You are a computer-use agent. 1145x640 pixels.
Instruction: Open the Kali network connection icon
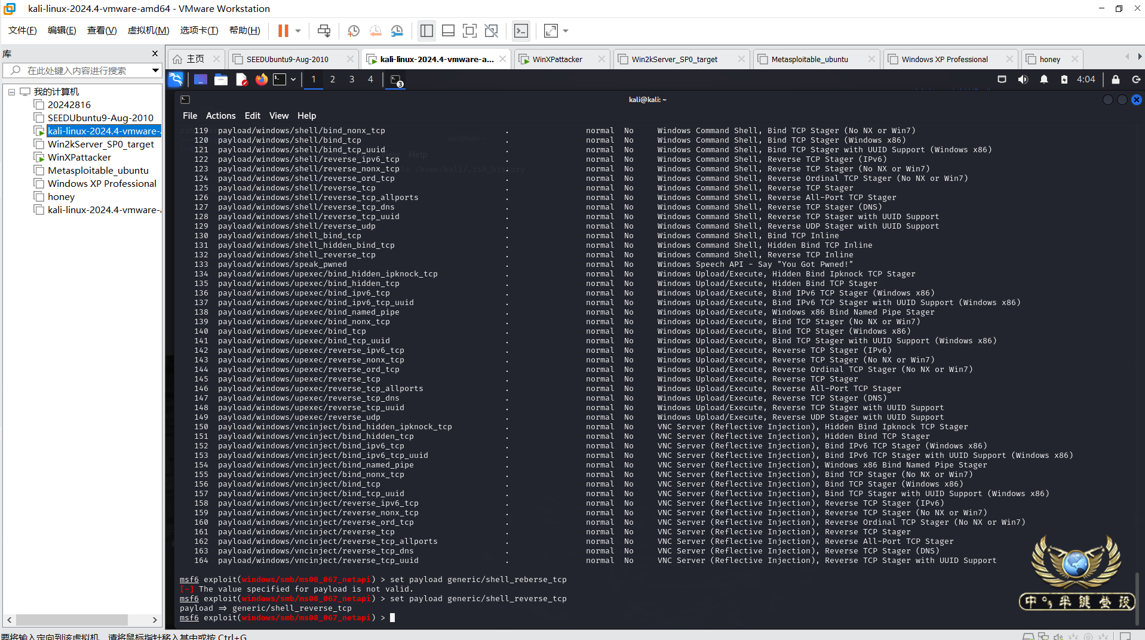click(x=1002, y=79)
